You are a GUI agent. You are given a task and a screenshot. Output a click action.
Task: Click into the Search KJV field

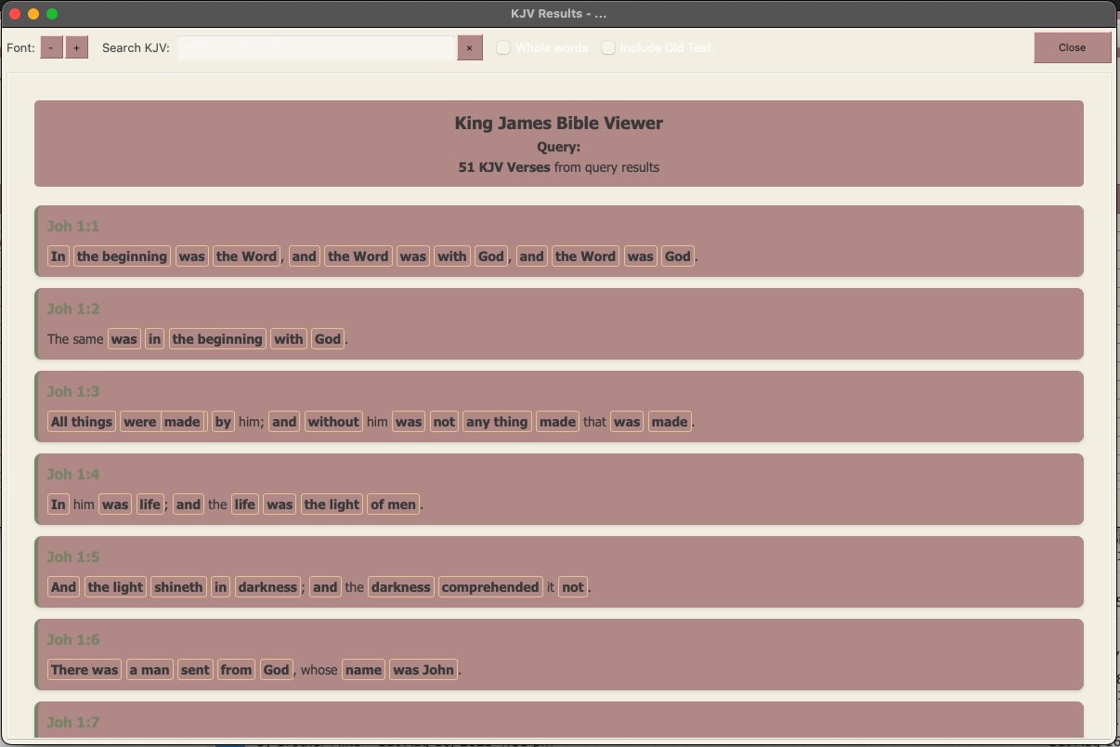click(x=317, y=47)
